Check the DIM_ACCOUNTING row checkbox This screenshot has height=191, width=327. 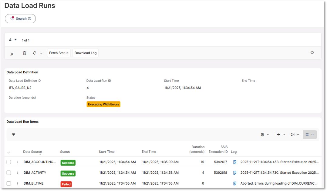click(9, 162)
